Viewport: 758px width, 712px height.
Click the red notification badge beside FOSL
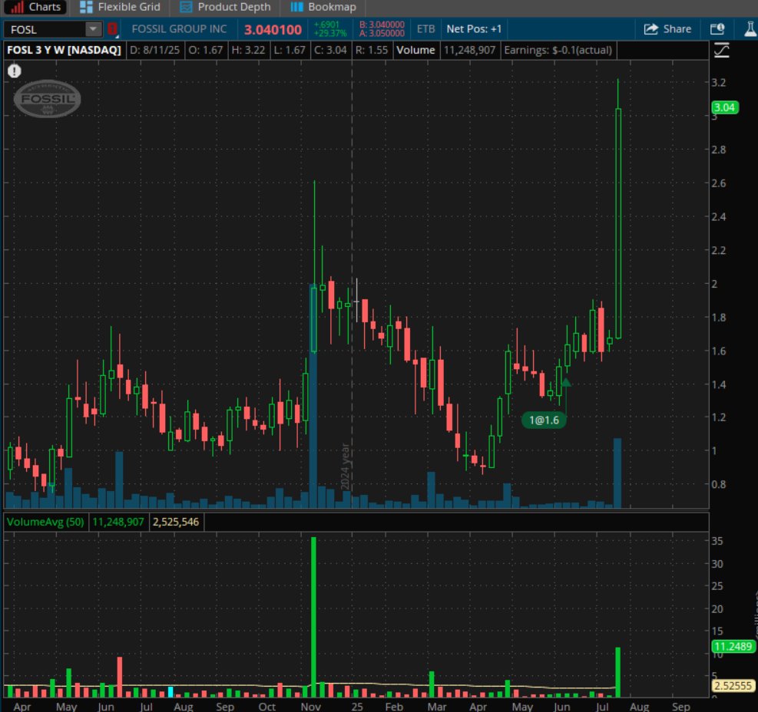pyautogui.click(x=112, y=28)
